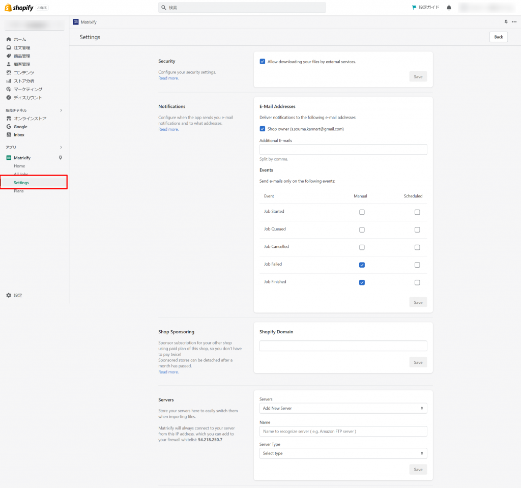The height and width of the screenshot is (488, 521).
Task: Save the Security settings
Action: pos(418,77)
